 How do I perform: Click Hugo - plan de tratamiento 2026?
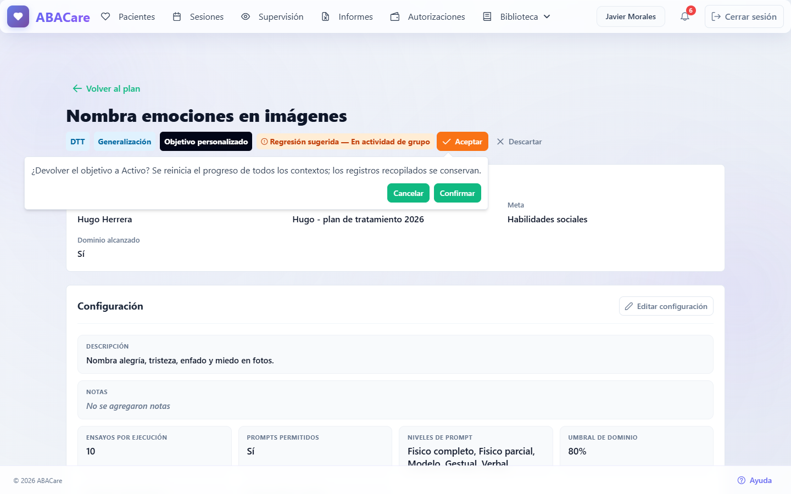point(358,220)
